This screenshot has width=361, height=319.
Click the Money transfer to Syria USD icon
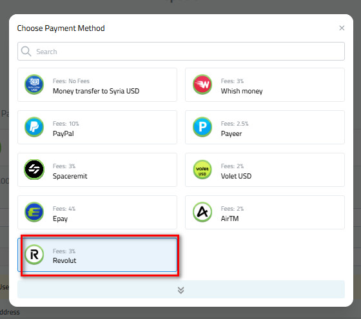34,84
